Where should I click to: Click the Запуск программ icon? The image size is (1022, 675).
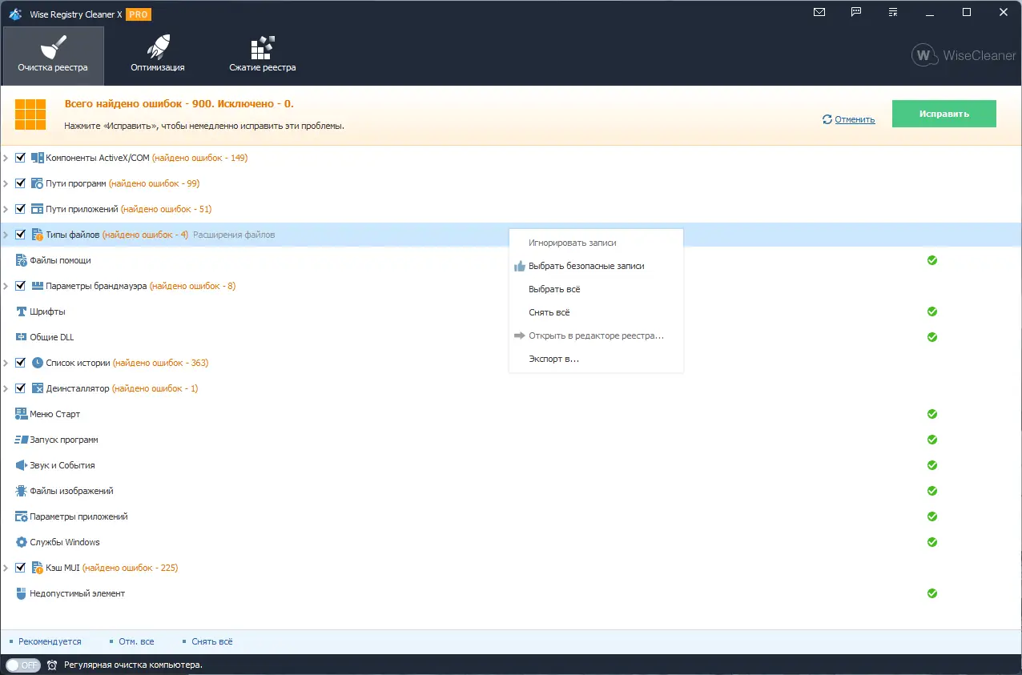pos(22,440)
